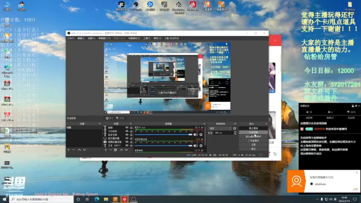Viewport: 361px width, 203px height.
Task: Open File Explorer from taskbar
Action: [x=106, y=199]
